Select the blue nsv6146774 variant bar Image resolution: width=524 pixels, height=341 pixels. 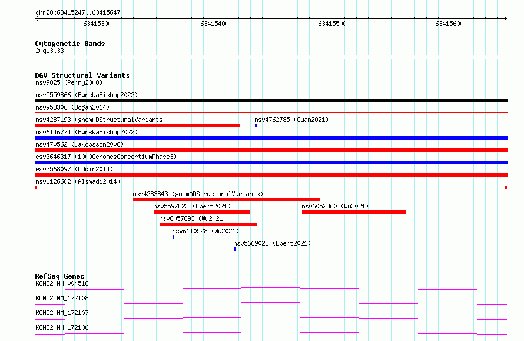pos(271,138)
